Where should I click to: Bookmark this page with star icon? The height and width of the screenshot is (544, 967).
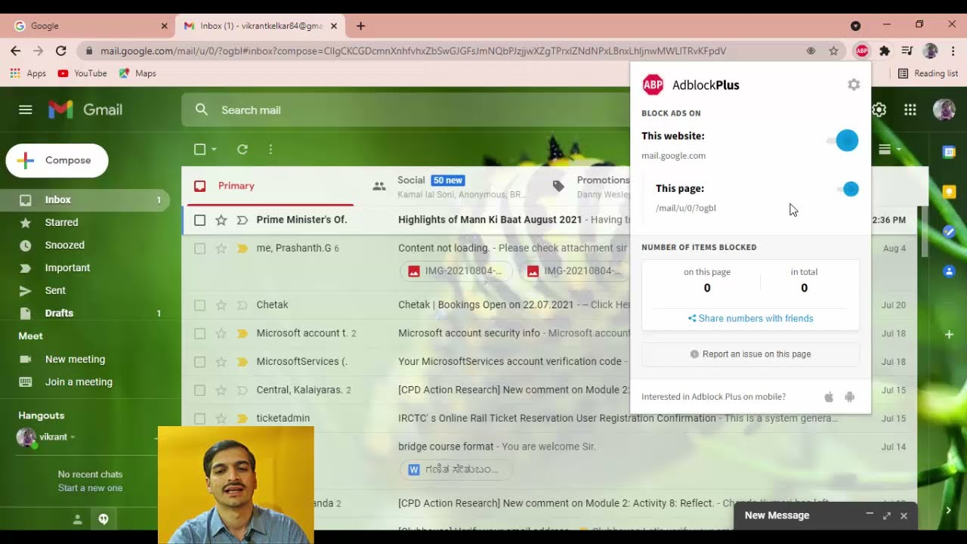tap(833, 51)
